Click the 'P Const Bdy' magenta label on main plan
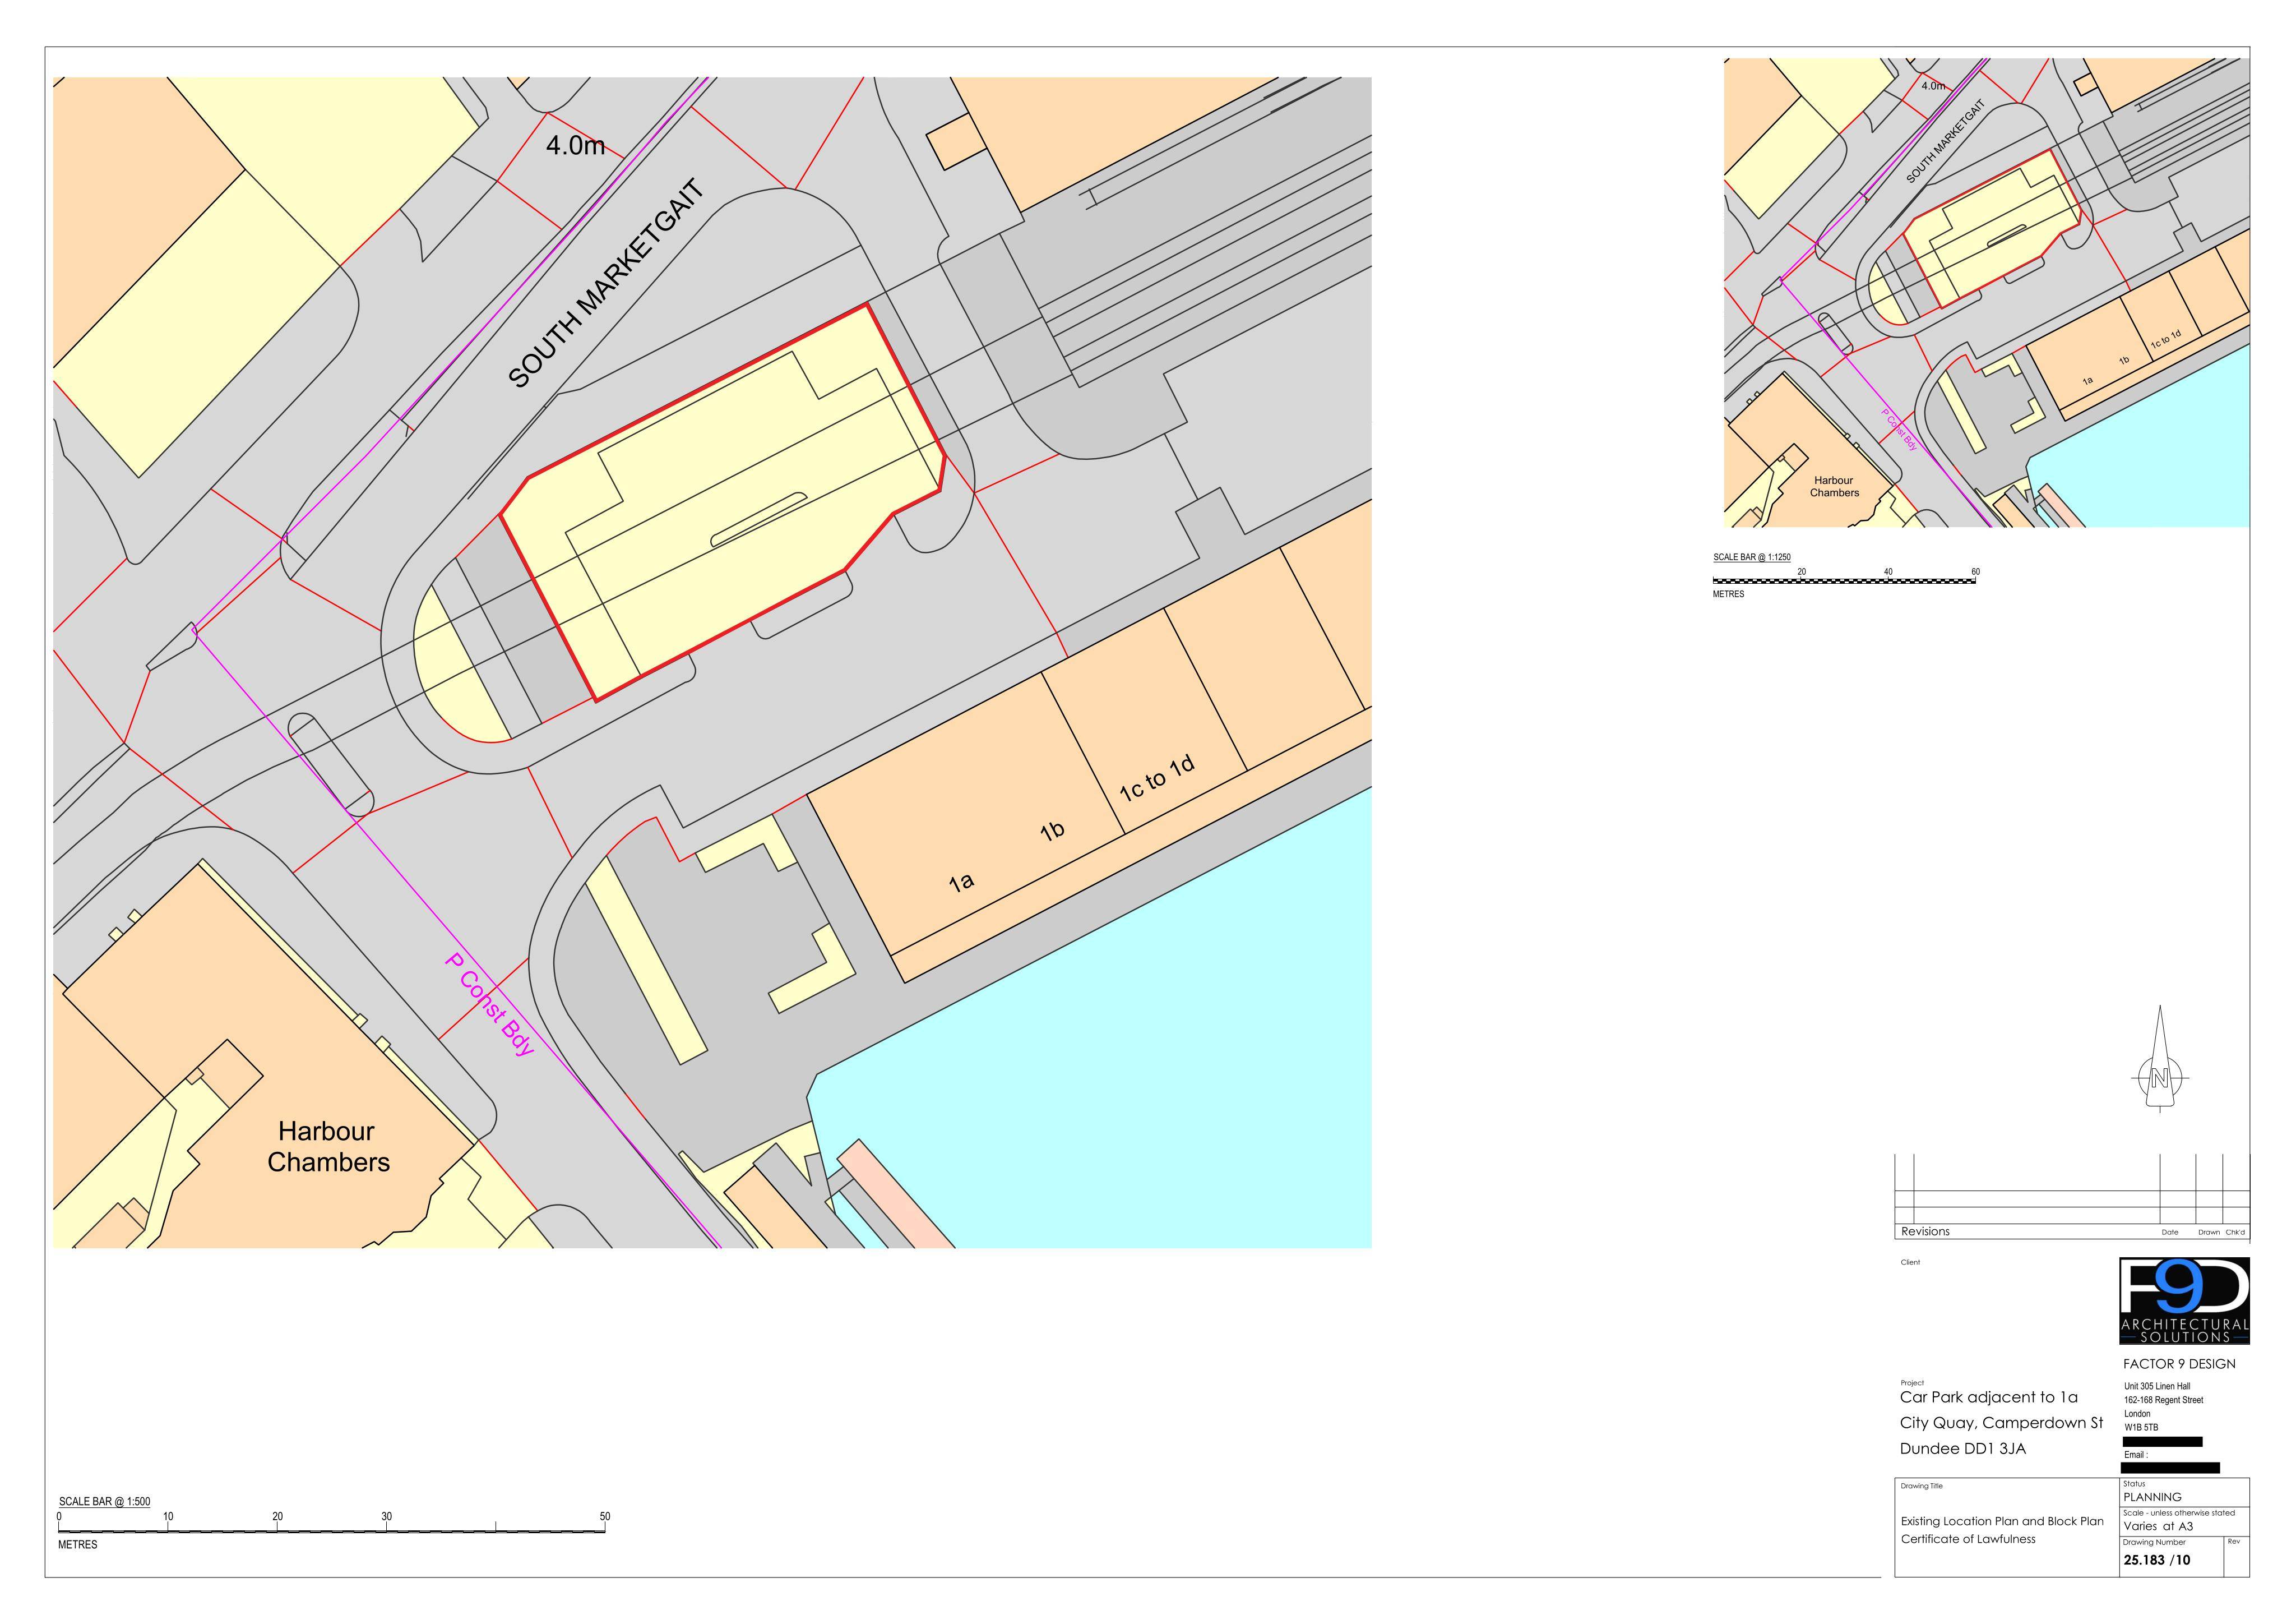 tap(490, 1004)
